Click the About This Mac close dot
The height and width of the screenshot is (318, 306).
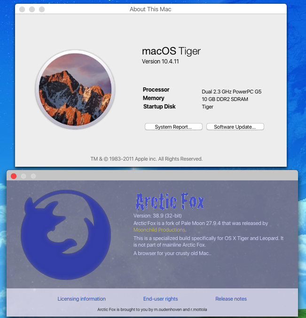pos(22,9)
